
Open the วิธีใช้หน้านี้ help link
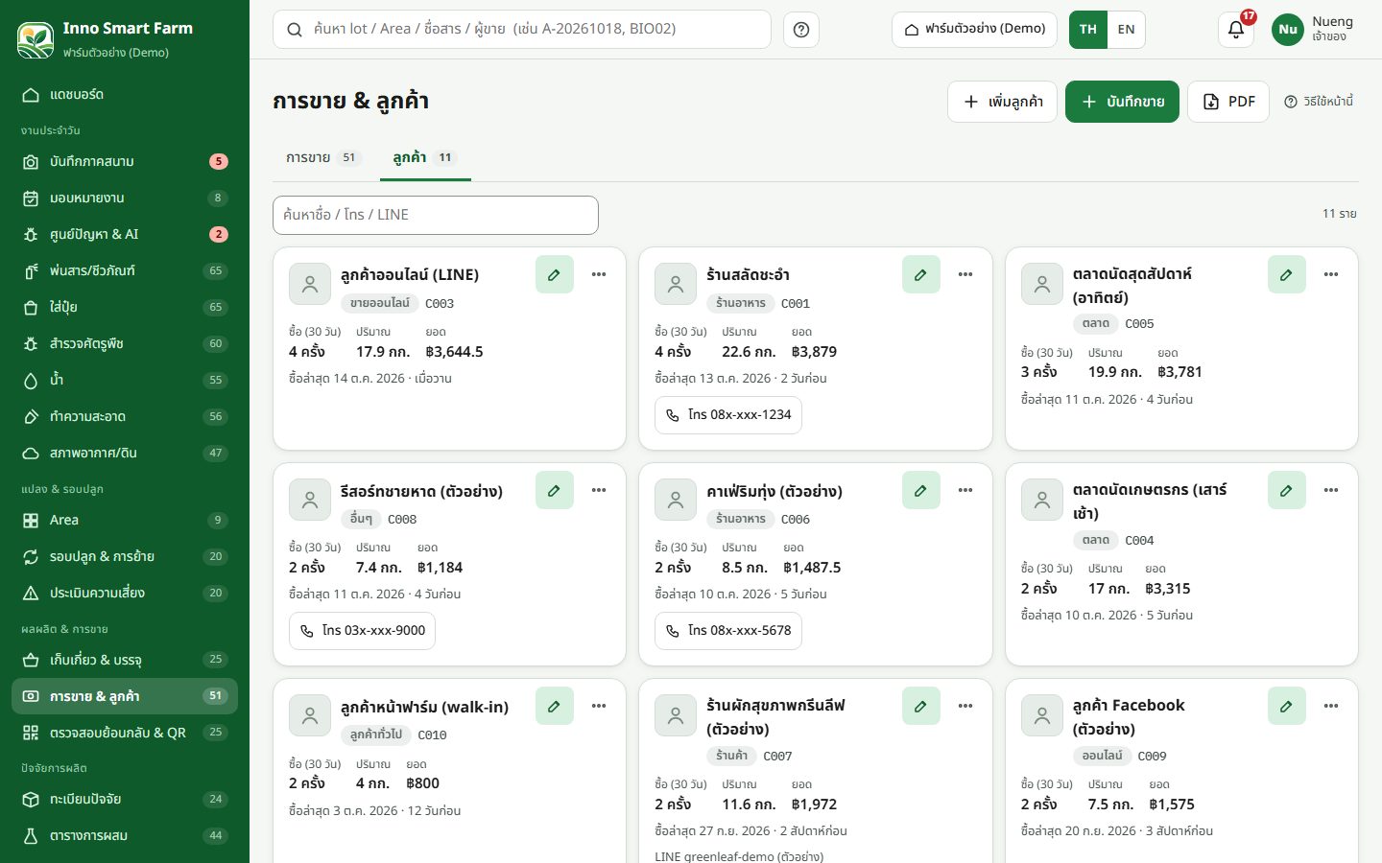click(1319, 102)
